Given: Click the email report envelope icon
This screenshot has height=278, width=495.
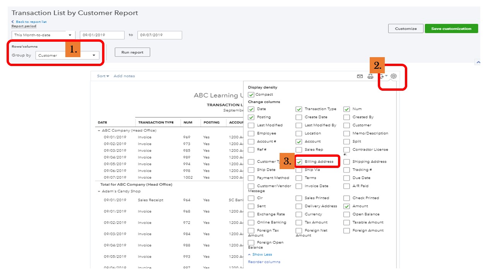Looking at the screenshot, I should click(360, 76).
